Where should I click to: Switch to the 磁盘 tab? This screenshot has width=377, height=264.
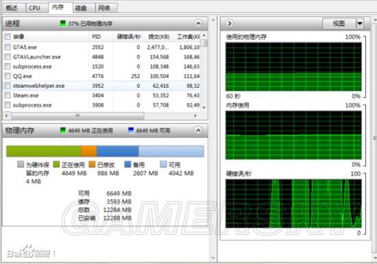pos(81,8)
